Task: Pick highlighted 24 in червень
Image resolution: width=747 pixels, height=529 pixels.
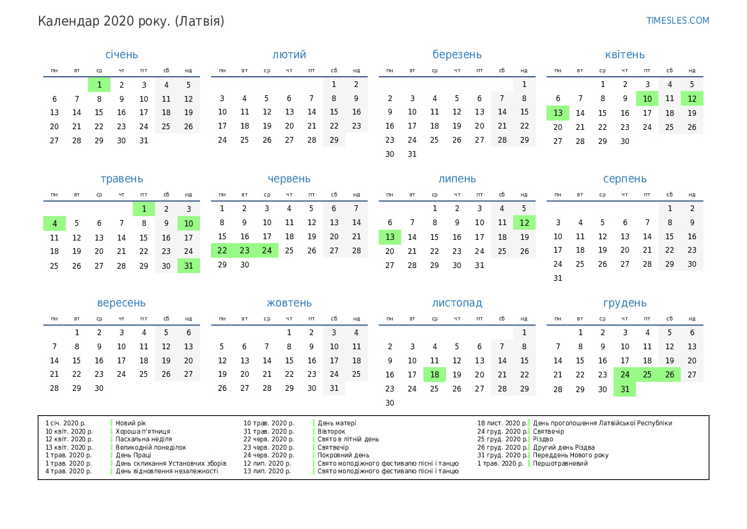Action: (x=267, y=251)
